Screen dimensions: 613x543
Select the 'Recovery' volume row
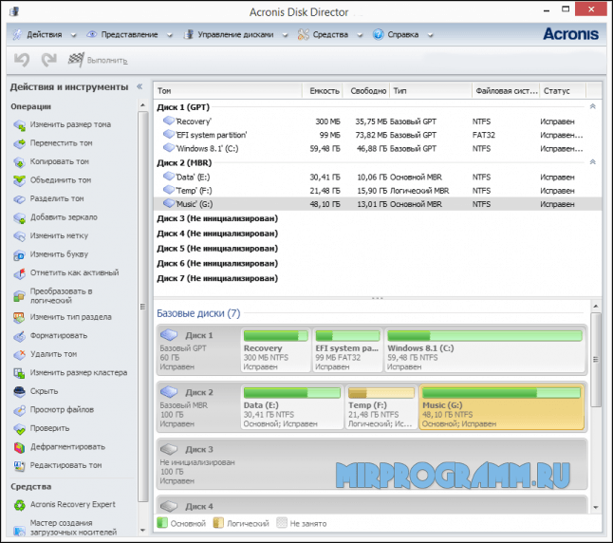[378, 122]
